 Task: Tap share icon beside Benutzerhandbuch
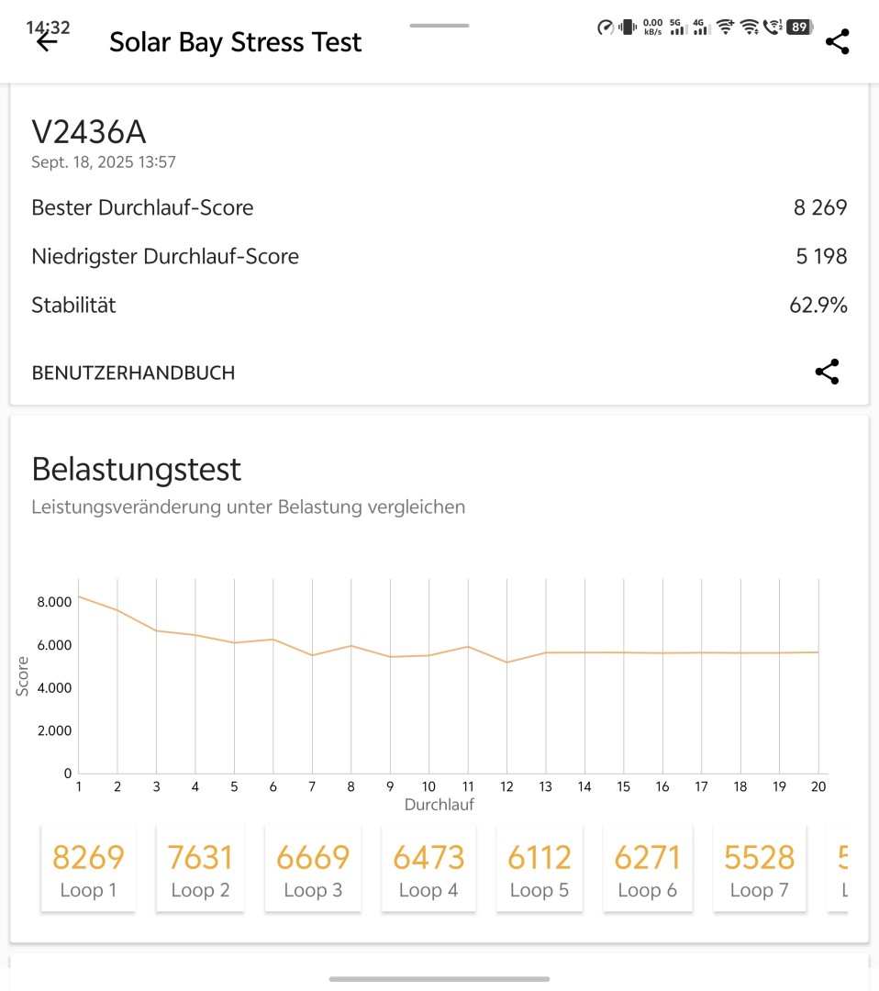[x=827, y=372]
